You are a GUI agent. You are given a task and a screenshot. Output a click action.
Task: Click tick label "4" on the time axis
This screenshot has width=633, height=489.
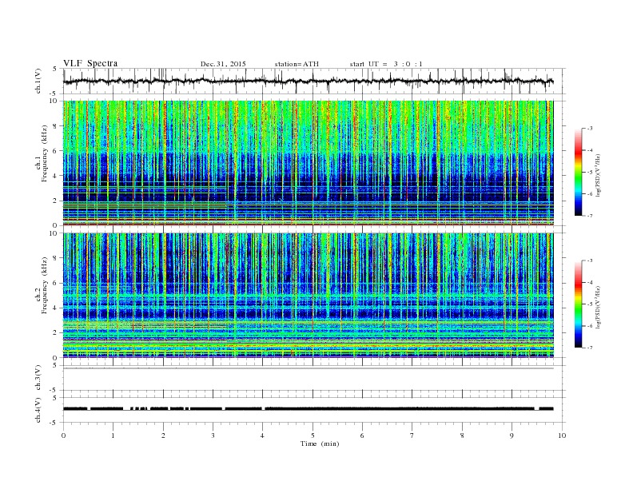(262, 435)
